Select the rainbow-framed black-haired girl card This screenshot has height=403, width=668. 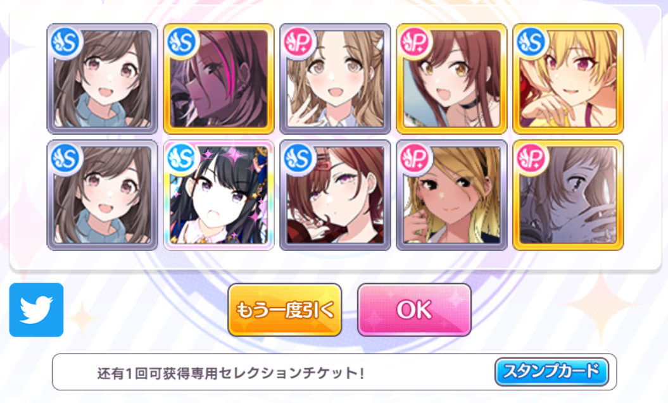pos(218,195)
